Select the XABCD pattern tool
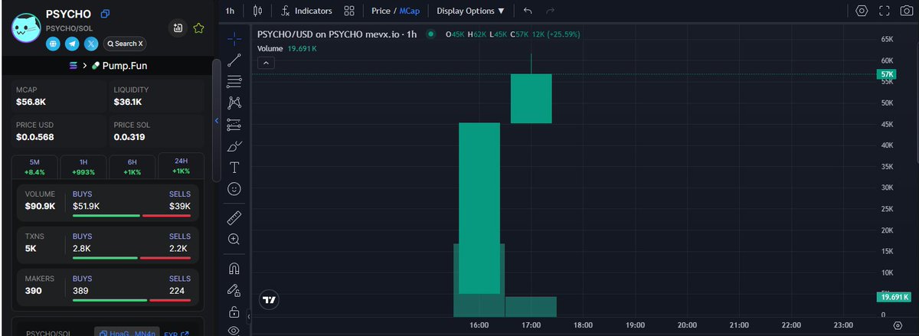The height and width of the screenshot is (336, 919). pyautogui.click(x=234, y=103)
